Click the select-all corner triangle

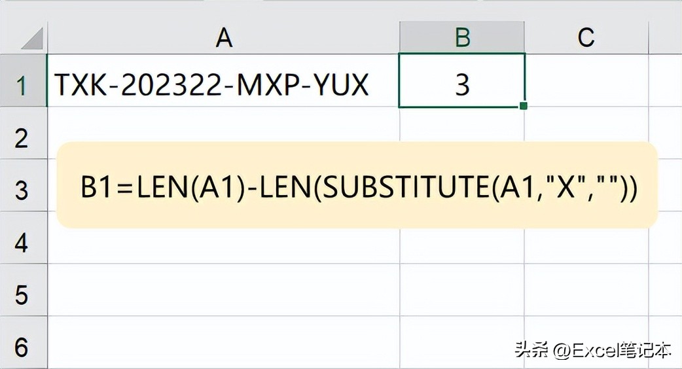(x=31, y=39)
